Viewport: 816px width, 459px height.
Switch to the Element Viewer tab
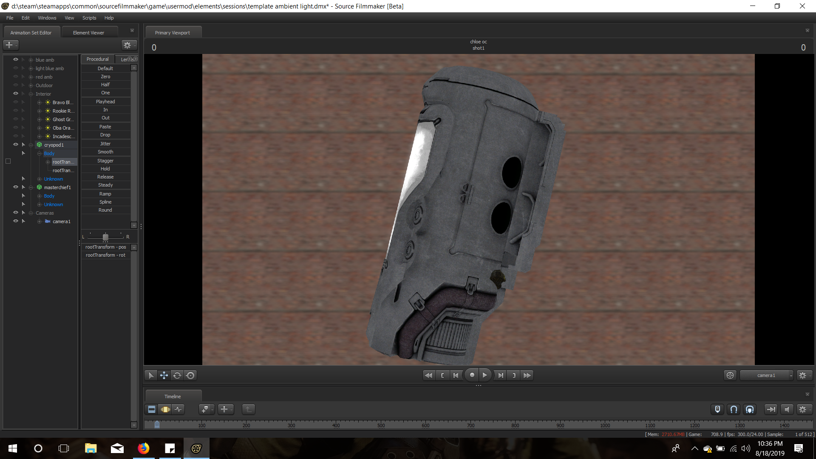(88, 33)
